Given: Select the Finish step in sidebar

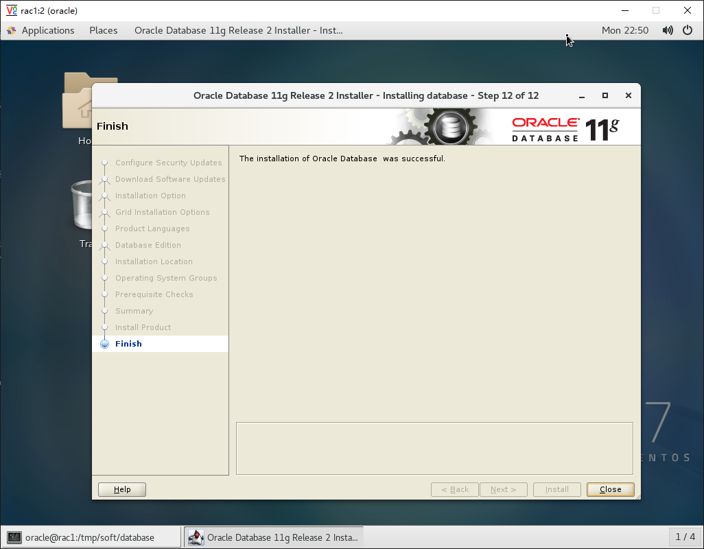Looking at the screenshot, I should [x=128, y=344].
